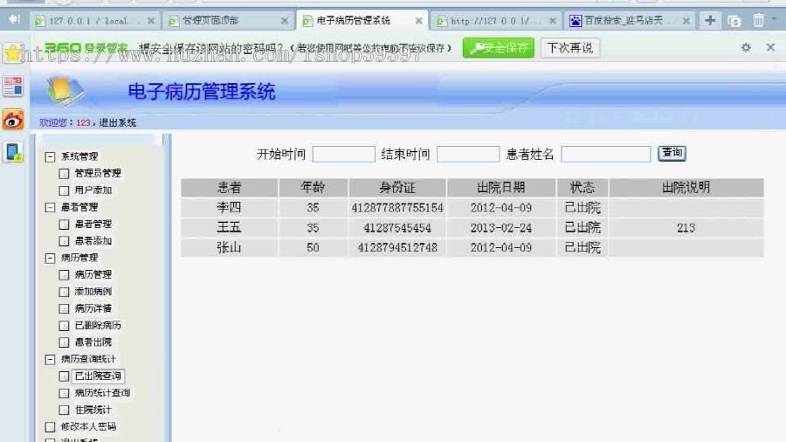Open 添加病例 menu item
This screenshot has height=442, width=786.
click(93, 292)
